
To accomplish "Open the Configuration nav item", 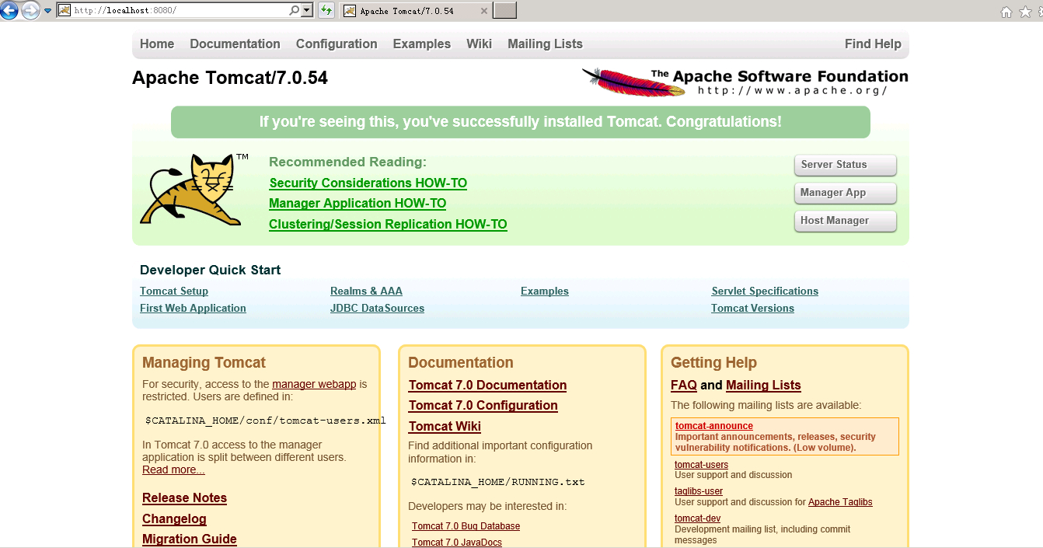I will (x=337, y=44).
